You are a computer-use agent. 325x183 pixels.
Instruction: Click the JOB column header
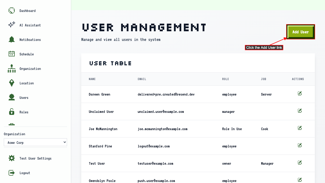[264, 79]
